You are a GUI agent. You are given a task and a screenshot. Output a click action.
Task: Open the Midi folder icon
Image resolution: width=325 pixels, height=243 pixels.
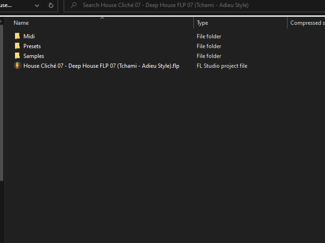point(17,36)
